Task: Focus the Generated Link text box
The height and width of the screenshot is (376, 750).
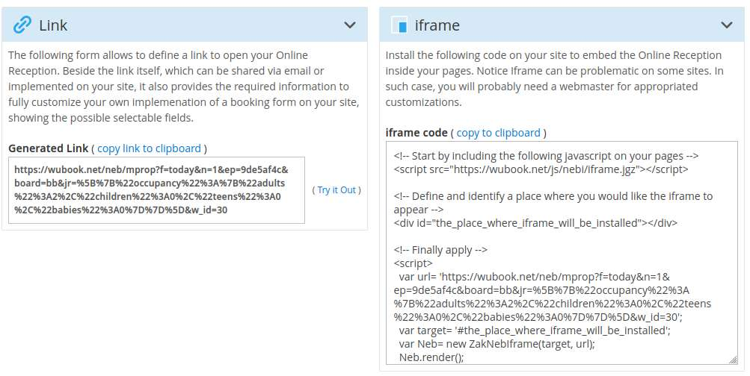Action: coord(156,190)
